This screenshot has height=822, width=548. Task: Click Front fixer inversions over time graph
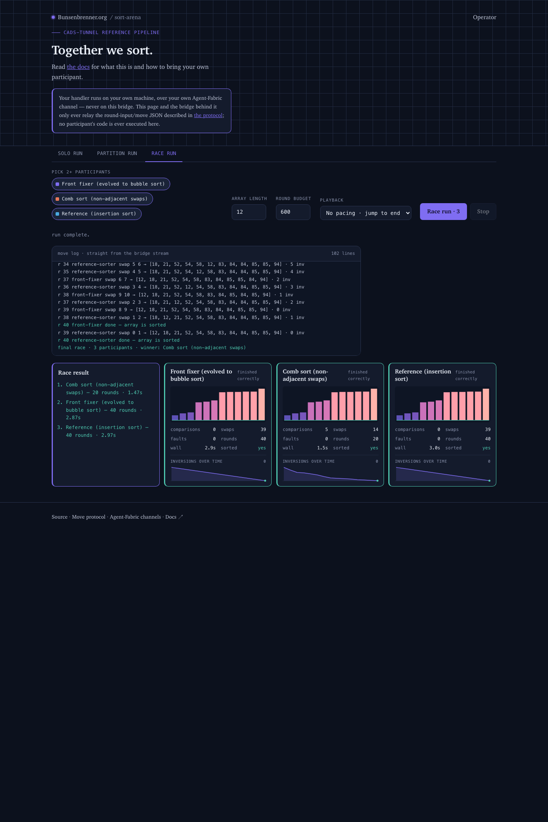point(218,474)
